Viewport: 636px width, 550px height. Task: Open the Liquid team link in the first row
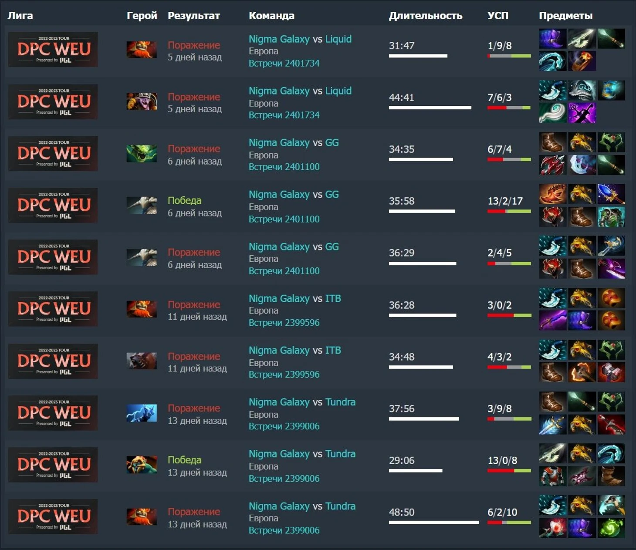(338, 39)
